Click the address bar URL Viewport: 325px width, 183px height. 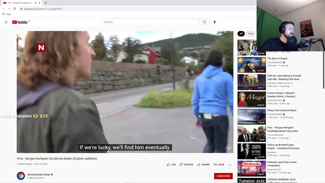pos(43,9)
